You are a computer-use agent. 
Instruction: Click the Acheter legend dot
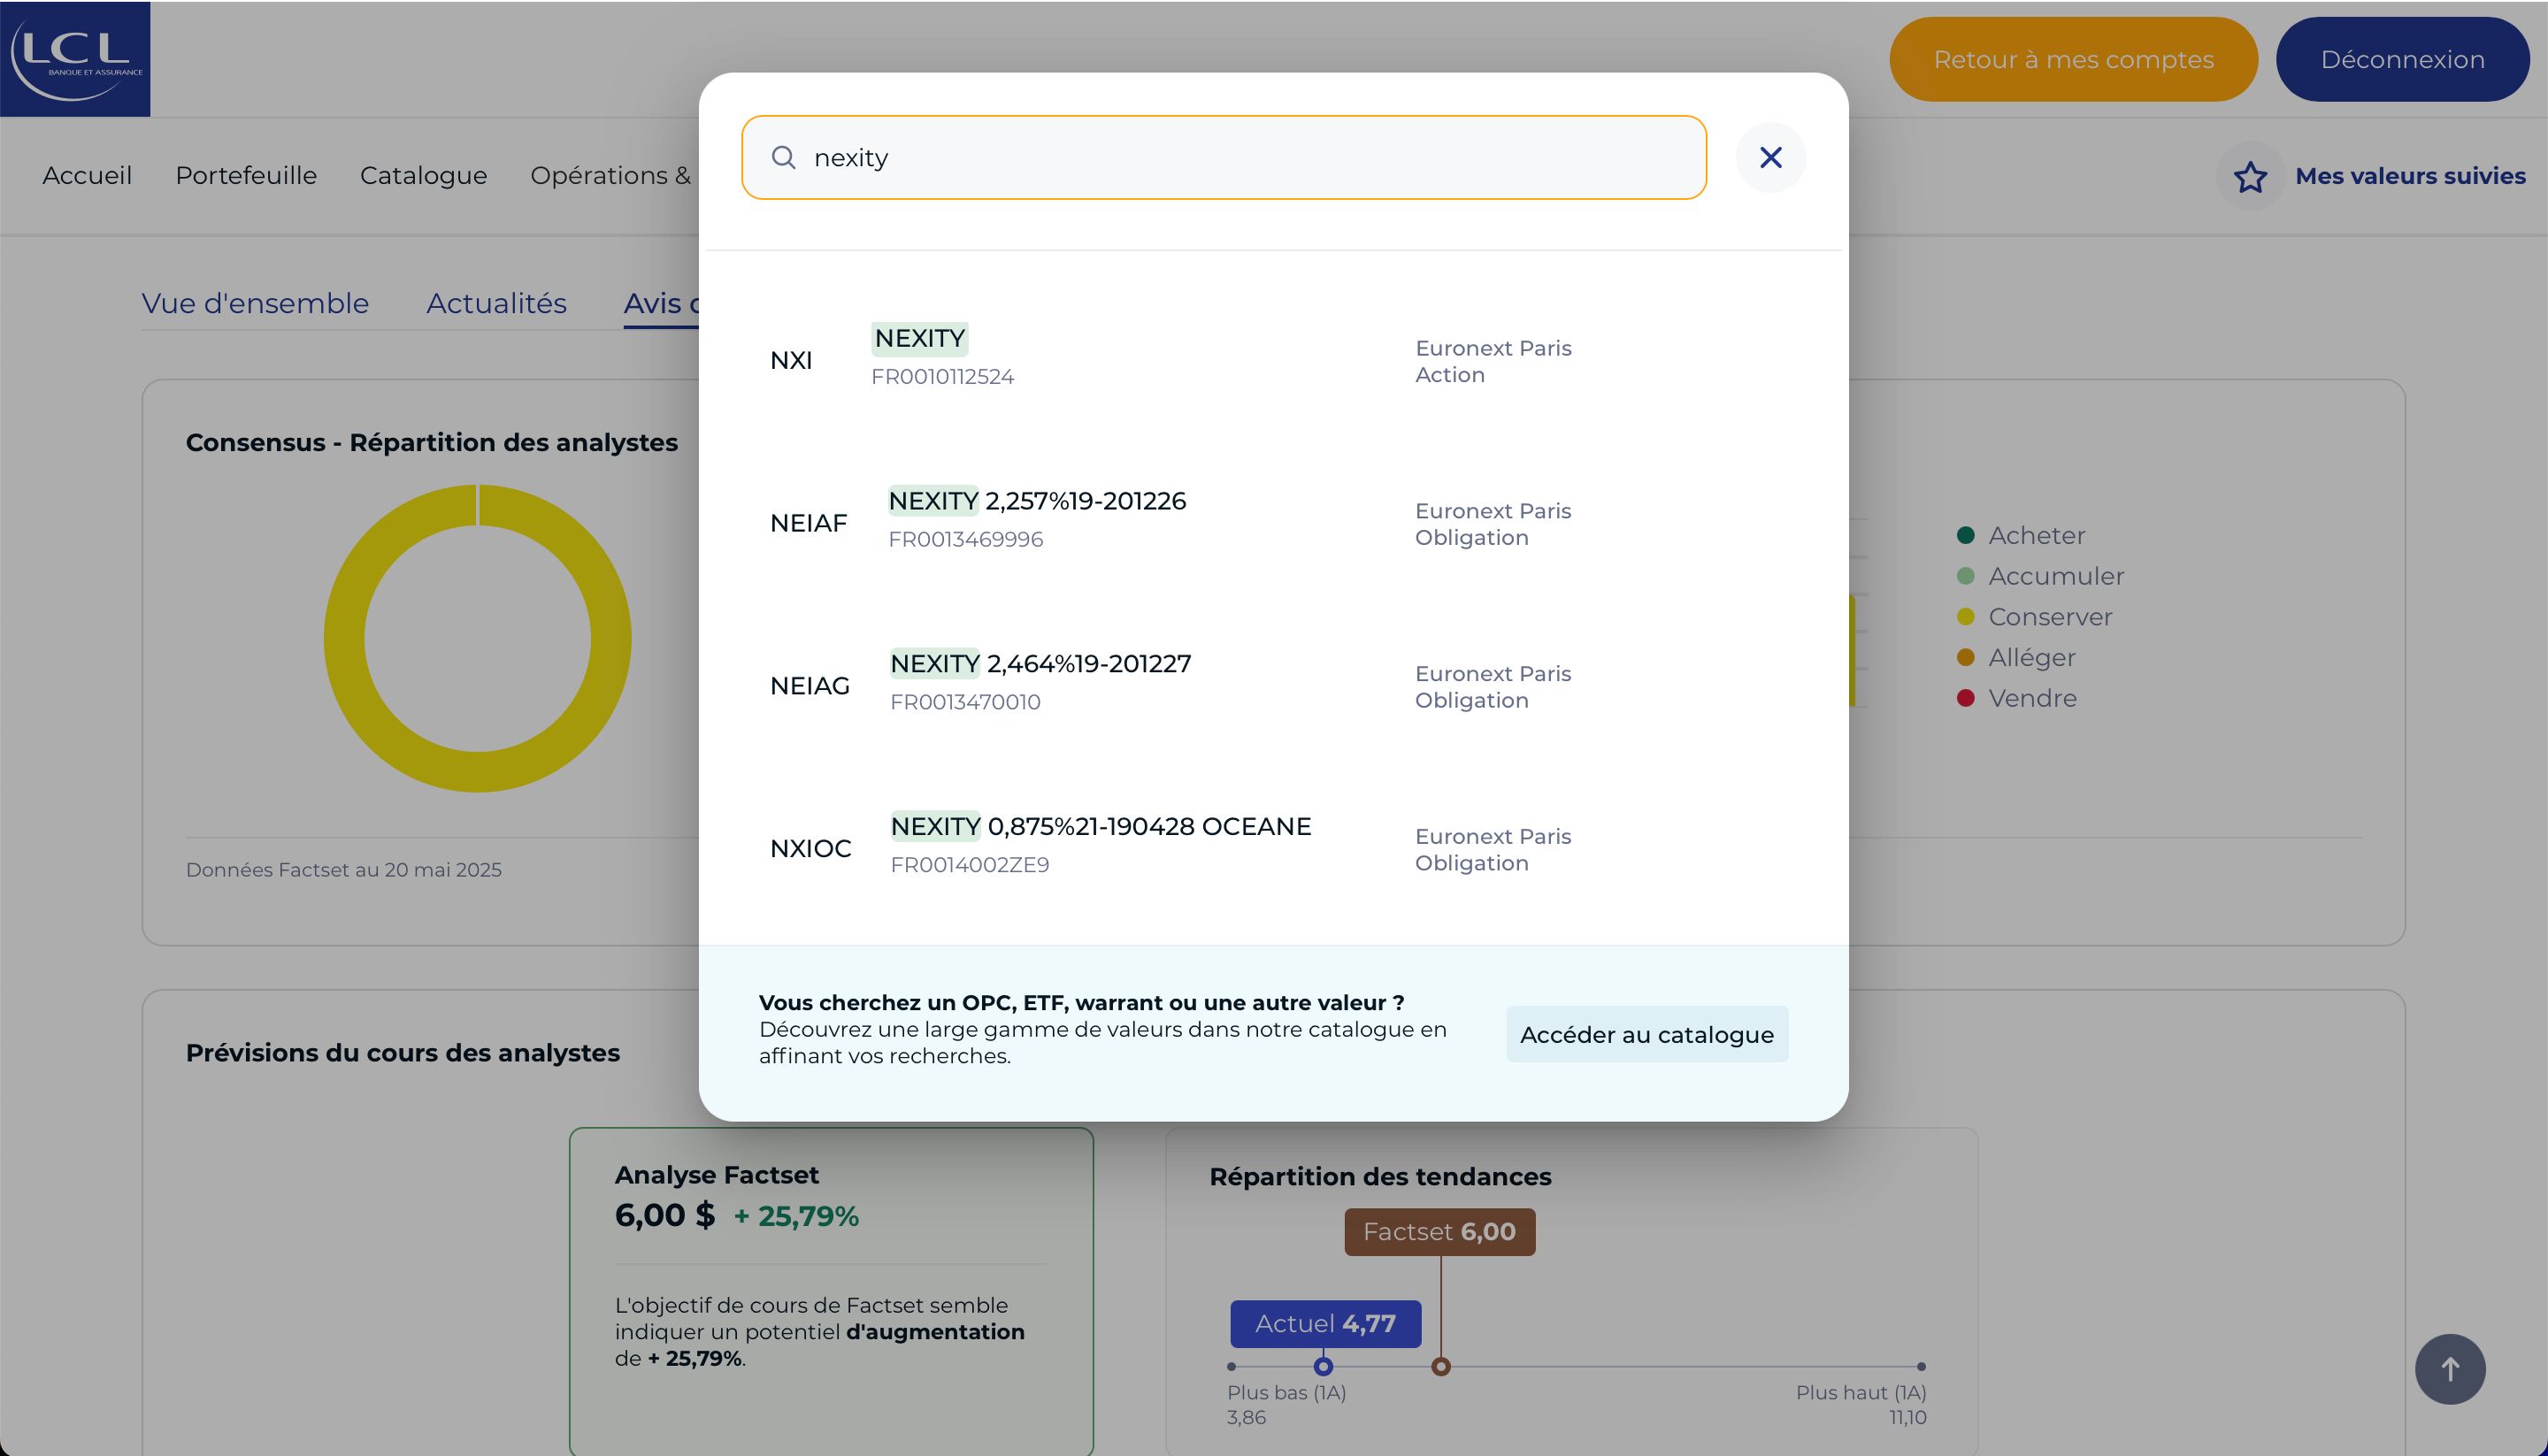(x=1965, y=536)
